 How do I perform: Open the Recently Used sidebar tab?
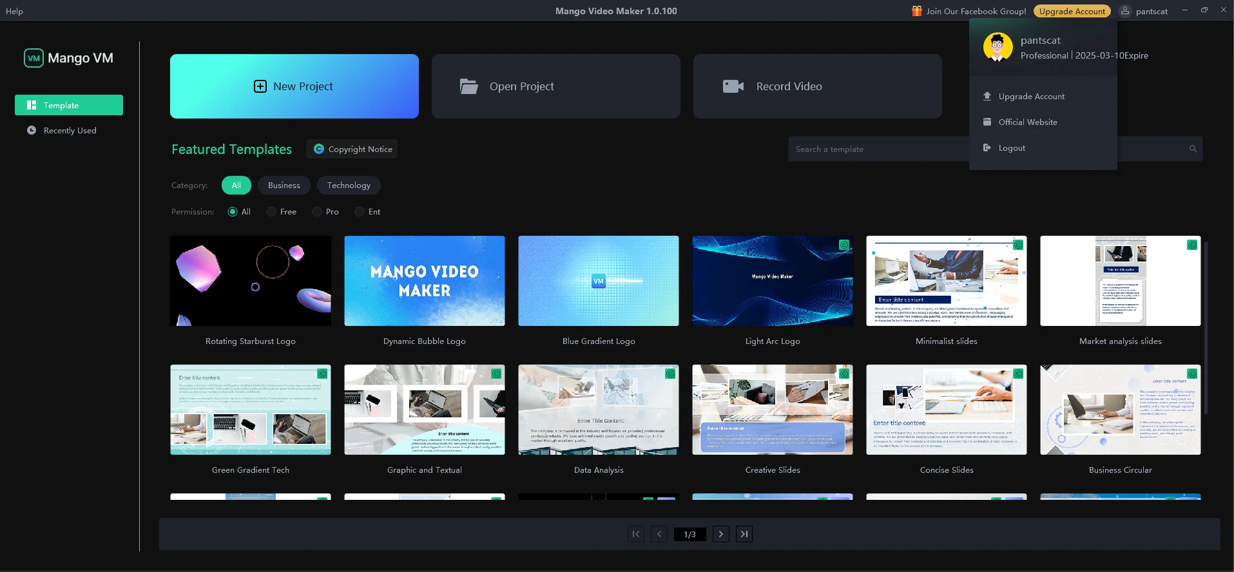click(69, 131)
